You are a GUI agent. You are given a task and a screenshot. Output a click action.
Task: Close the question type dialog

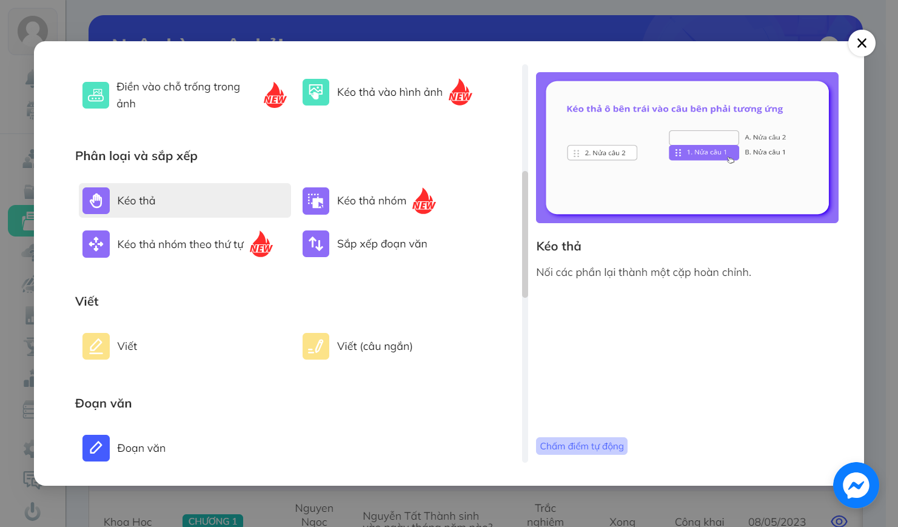pyautogui.click(x=862, y=43)
